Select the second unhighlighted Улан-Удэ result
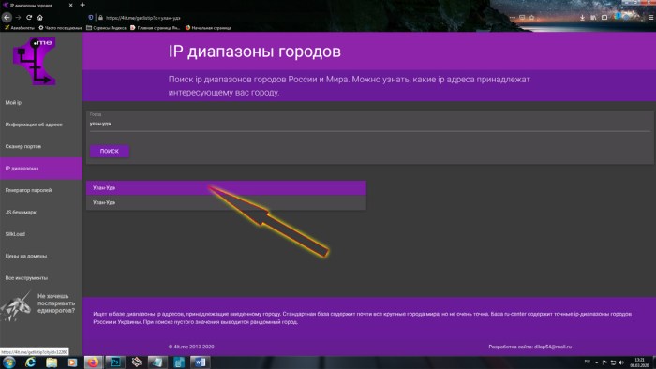The width and height of the screenshot is (656, 369). point(226,202)
